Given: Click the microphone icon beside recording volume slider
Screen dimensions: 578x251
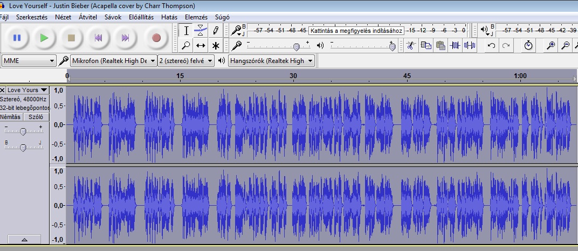Looking at the screenshot, I should pyautogui.click(x=236, y=46).
